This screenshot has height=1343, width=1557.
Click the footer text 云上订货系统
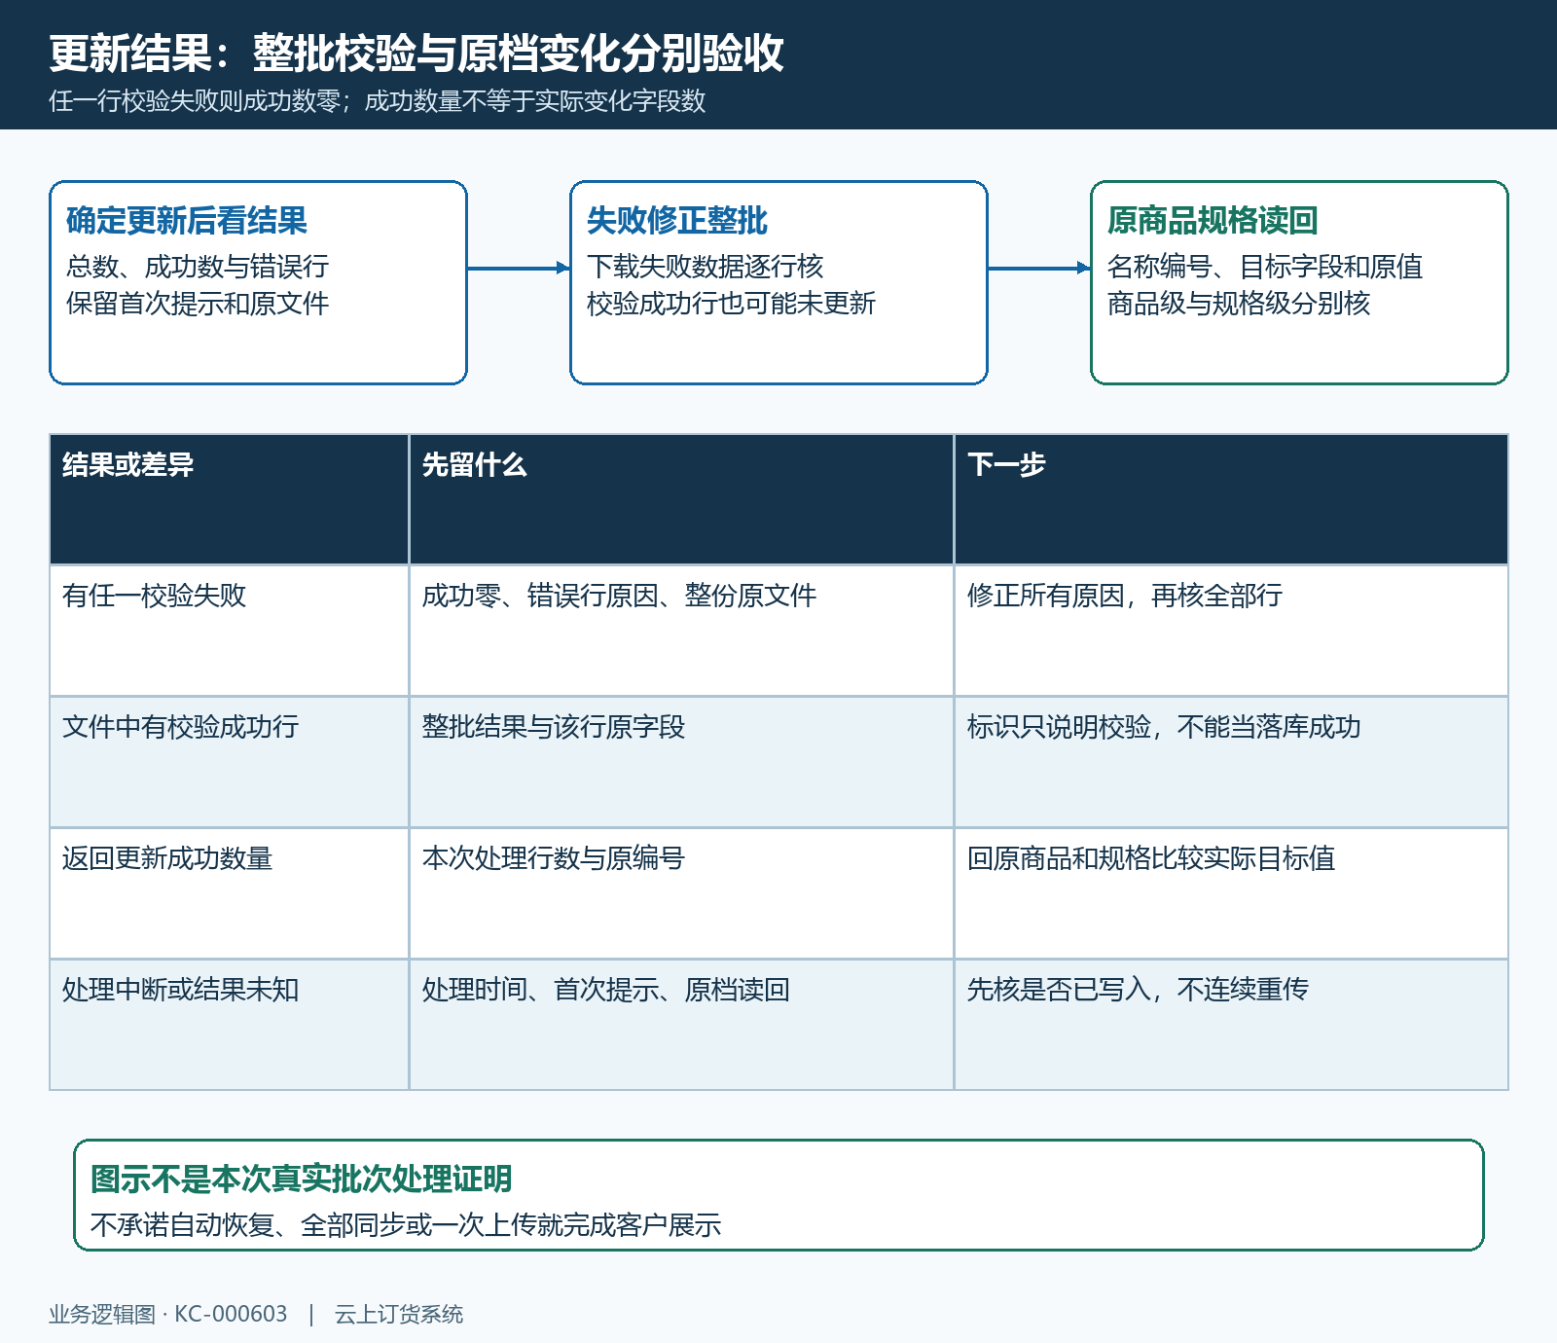click(x=399, y=1315)
